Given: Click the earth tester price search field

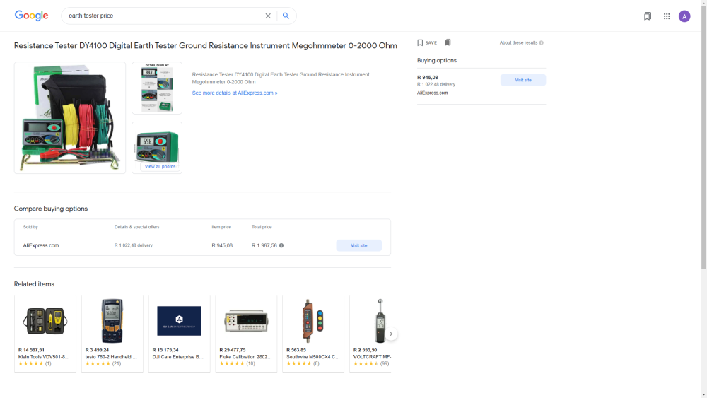Looking at the screenshot, I should [165, 16].
